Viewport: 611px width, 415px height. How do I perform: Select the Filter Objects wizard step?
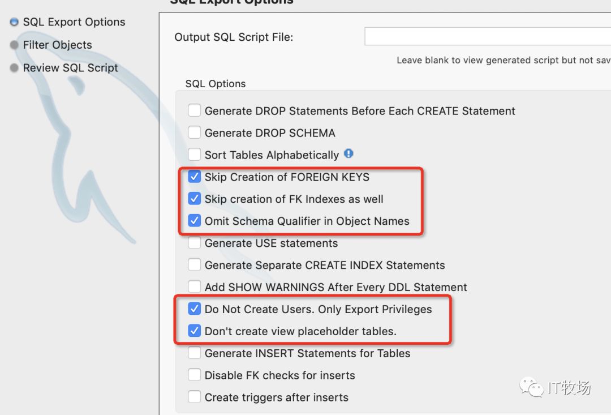(x=57, y=45)
